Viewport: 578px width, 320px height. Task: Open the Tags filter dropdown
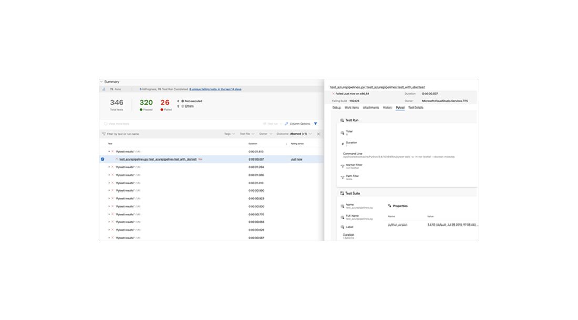pyautogui.click(x=229, y=134)
